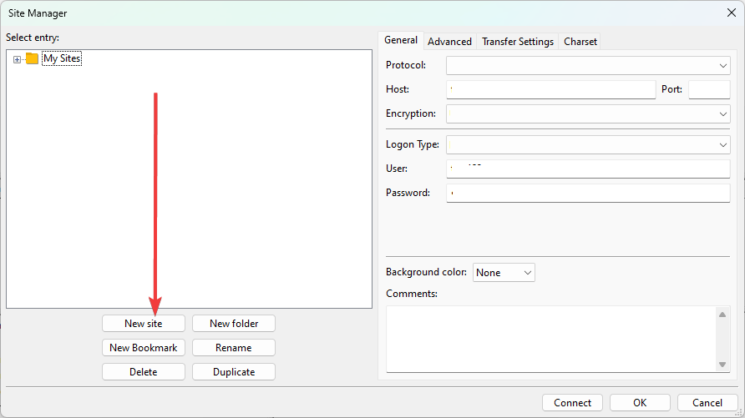This screenshot has width=745, height=418.
Task: Click into the Port field
Action: pos(709,89)
